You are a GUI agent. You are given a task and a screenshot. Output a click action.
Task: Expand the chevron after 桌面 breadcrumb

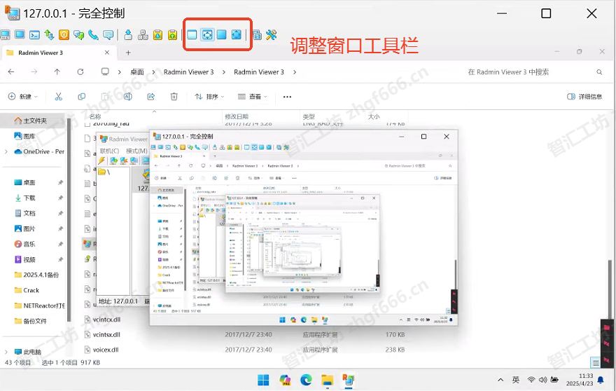[153, 72]
